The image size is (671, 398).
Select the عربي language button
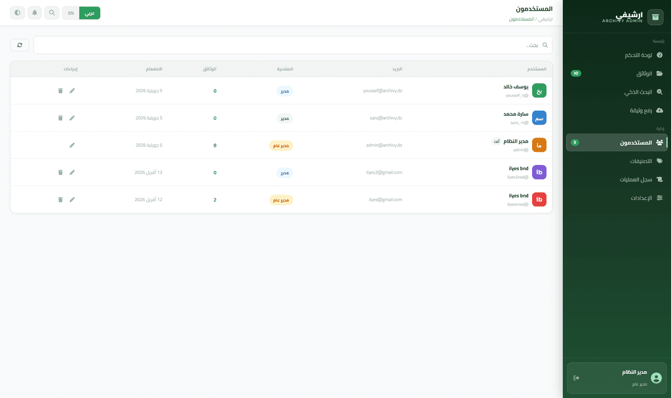point(89,13)
